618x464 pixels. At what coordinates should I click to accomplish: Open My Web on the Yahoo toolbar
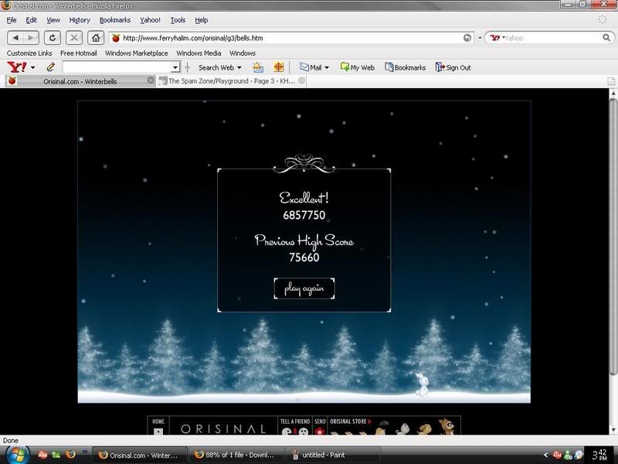[357, 67]
